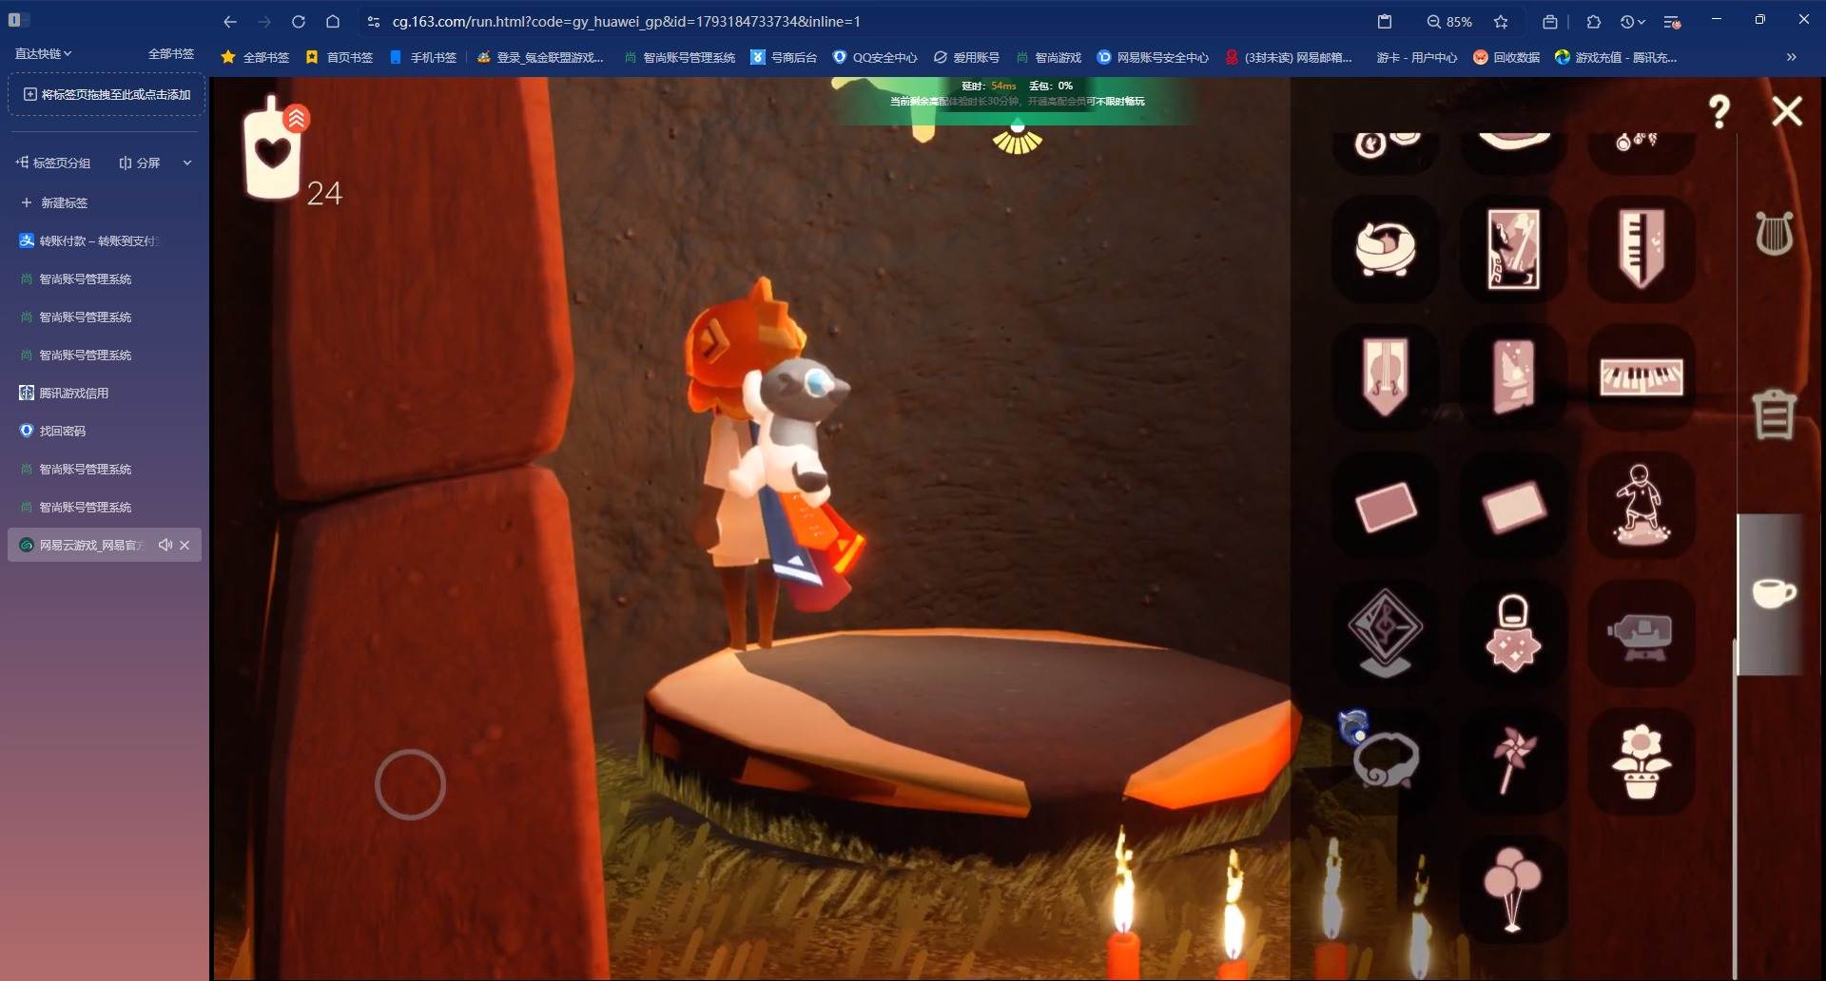This screenshot has height=981, width=1826.
Task: Select the balloons prop icon
Action: pyautogui.click(x=1512, y=888)
